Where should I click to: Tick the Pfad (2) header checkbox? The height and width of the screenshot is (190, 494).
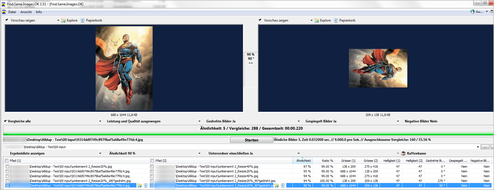click(x=152, y=161)
